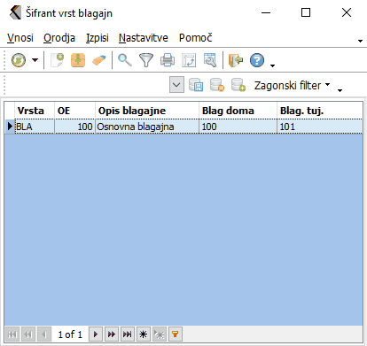Viewport: 367px width, 346px height.
Task: Click the funnel filter icon
Action: (x=146, y=60)
